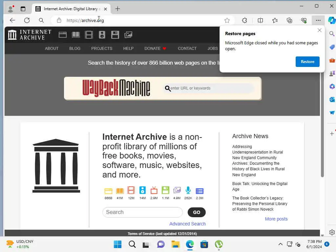This screenshot has width=336, height=252.
Task: Open the DONATE menu item
Action: (155, 49)
